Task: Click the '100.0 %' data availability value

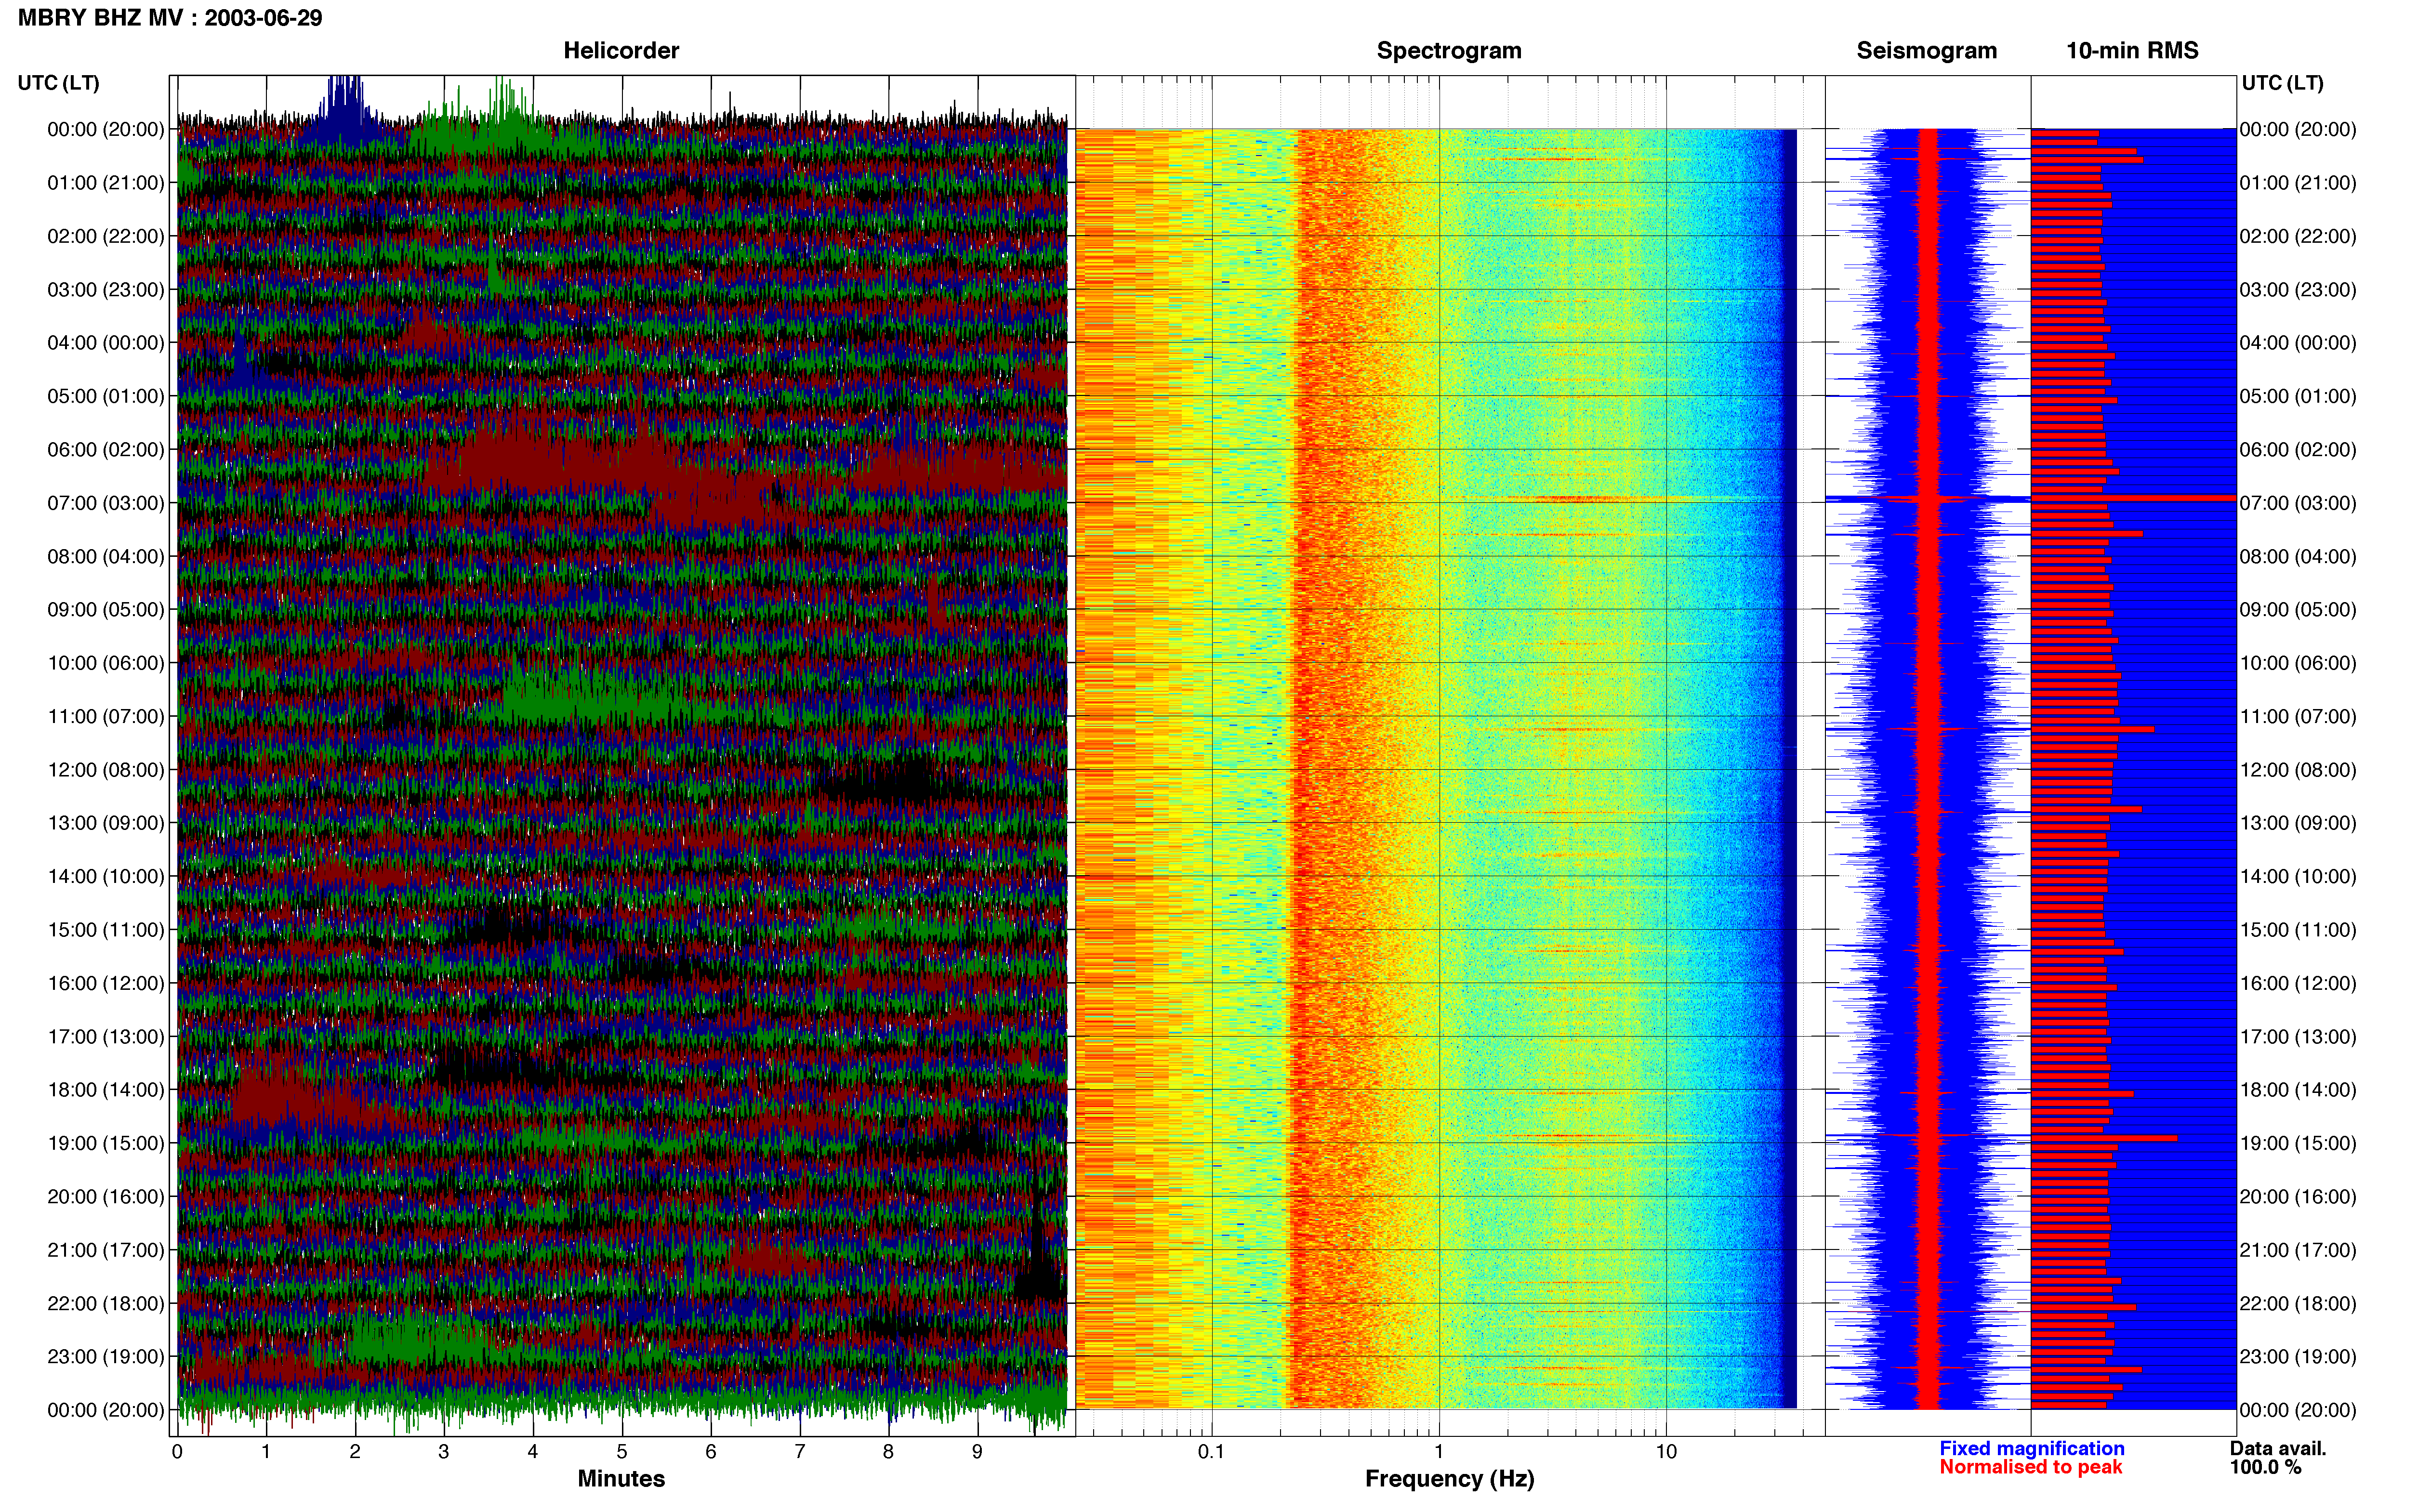Action: [x=2265, y=1467]
